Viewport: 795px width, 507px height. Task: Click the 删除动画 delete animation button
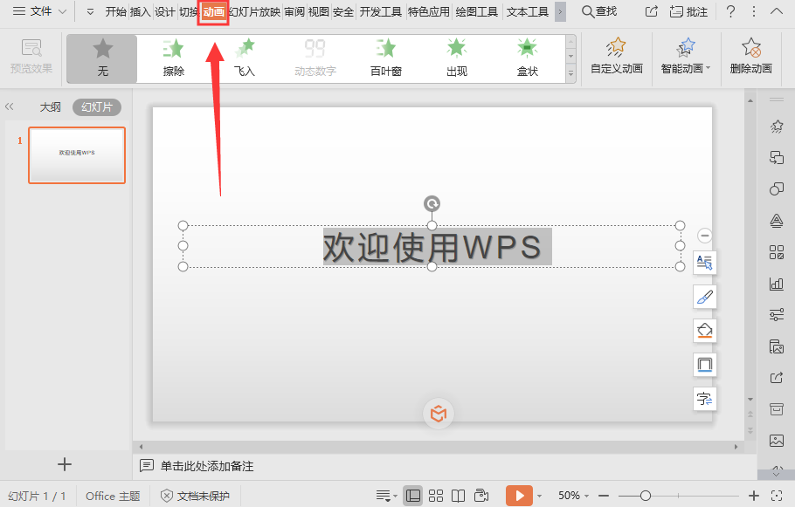pyautogui.click(x=751, y=58)
